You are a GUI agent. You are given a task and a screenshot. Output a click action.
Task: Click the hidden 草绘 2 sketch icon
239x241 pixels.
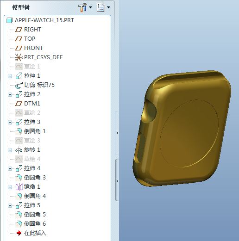19,113
